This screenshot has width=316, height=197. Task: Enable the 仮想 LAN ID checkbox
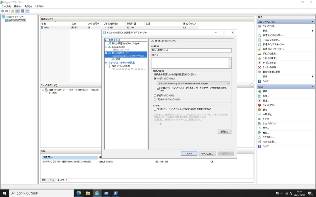tap(155, 109)
